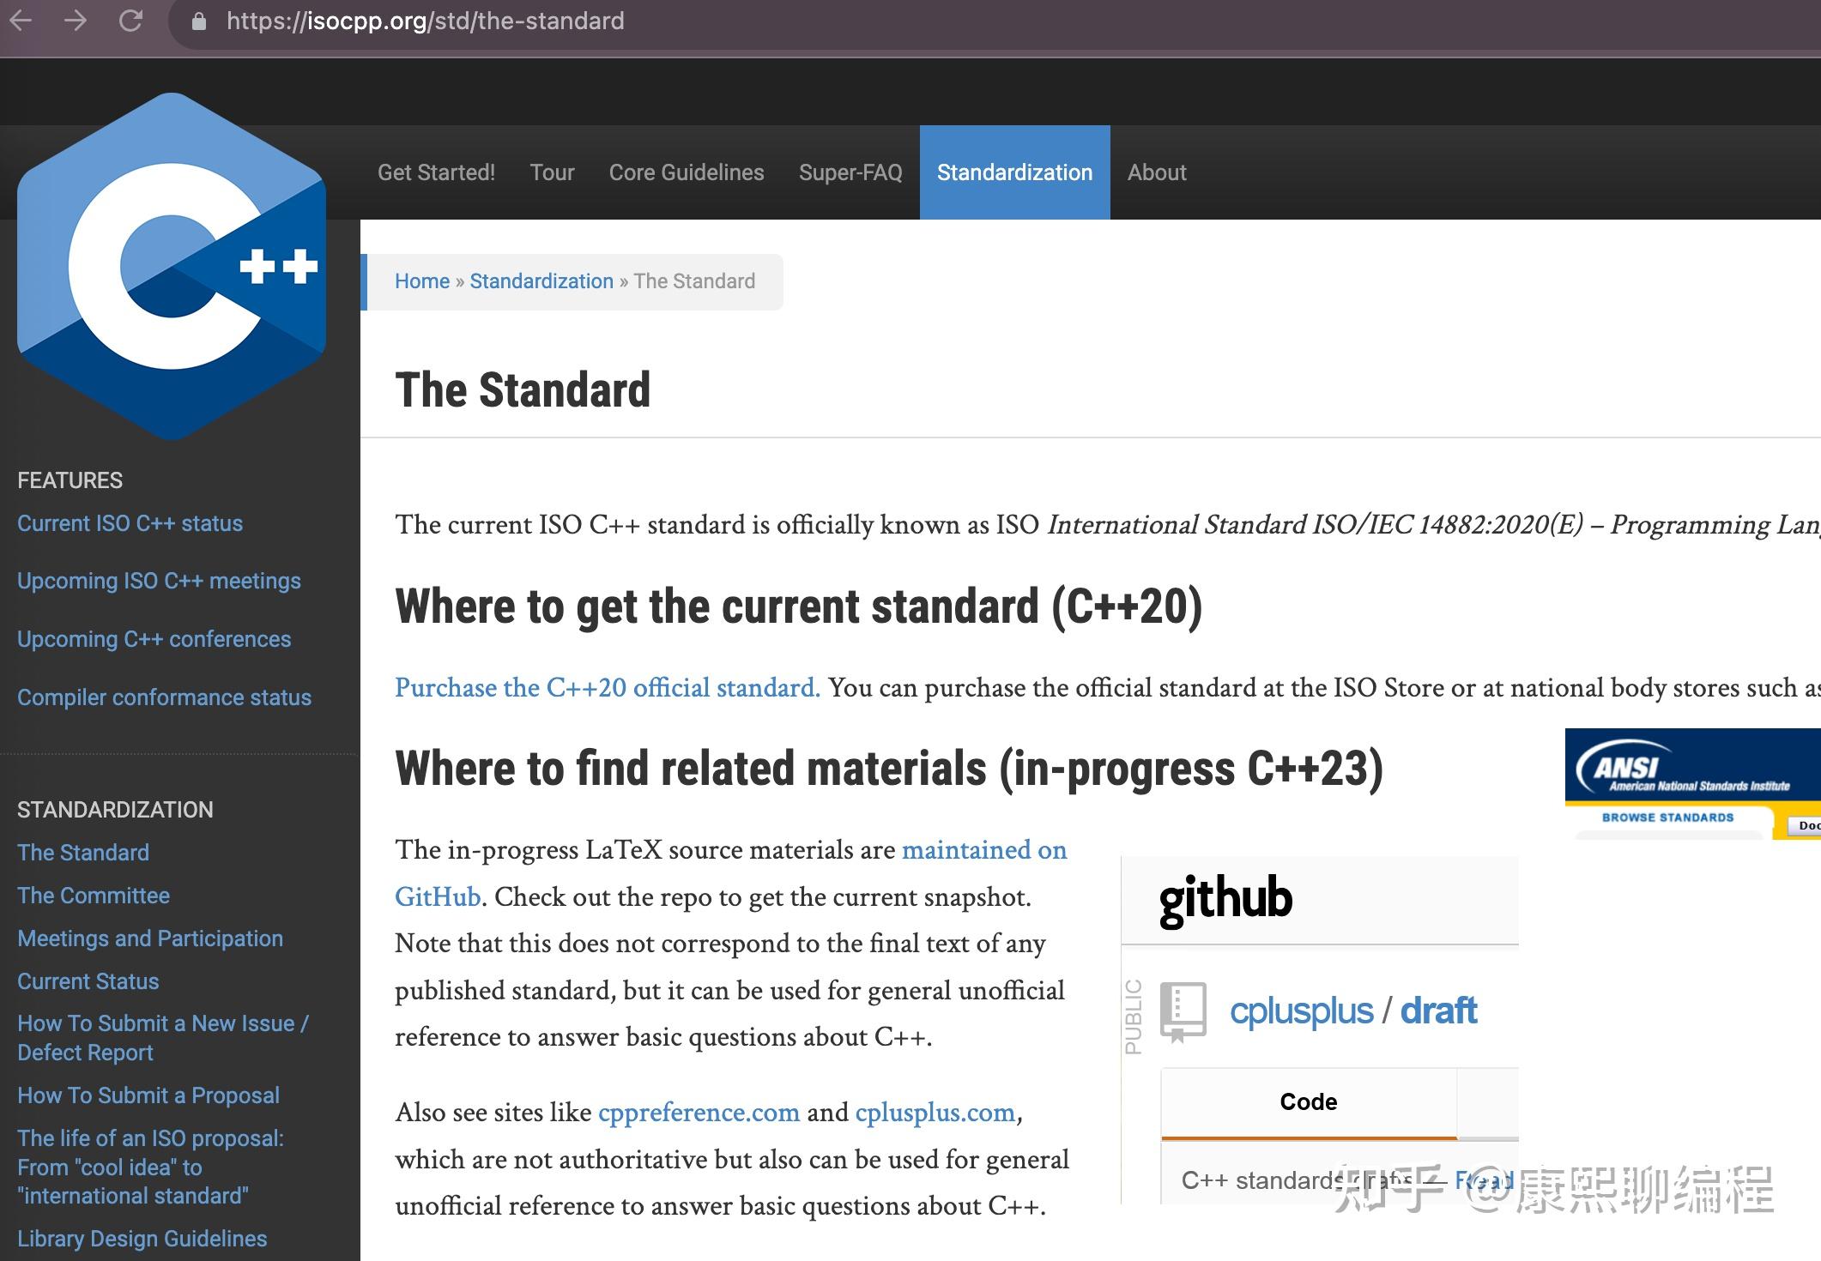Click the cplusplus / draft repository link

click(1352, 1011)
